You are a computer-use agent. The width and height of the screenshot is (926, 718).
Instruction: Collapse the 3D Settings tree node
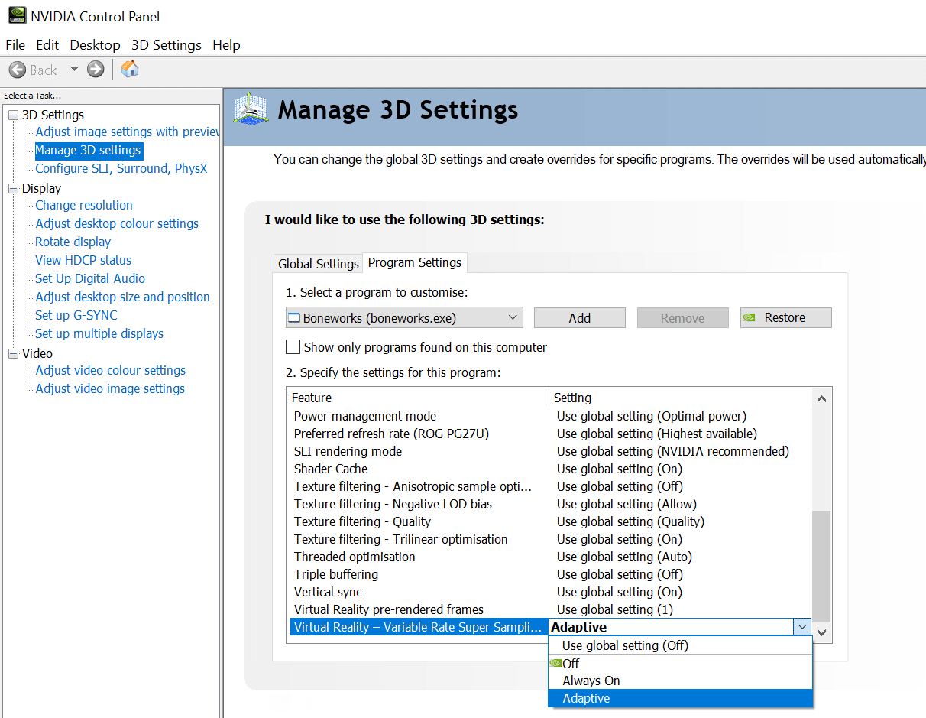tap(13, 115)
